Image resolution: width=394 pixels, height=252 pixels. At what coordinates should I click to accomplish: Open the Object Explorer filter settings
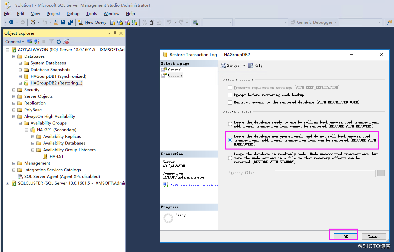[52, 41]
